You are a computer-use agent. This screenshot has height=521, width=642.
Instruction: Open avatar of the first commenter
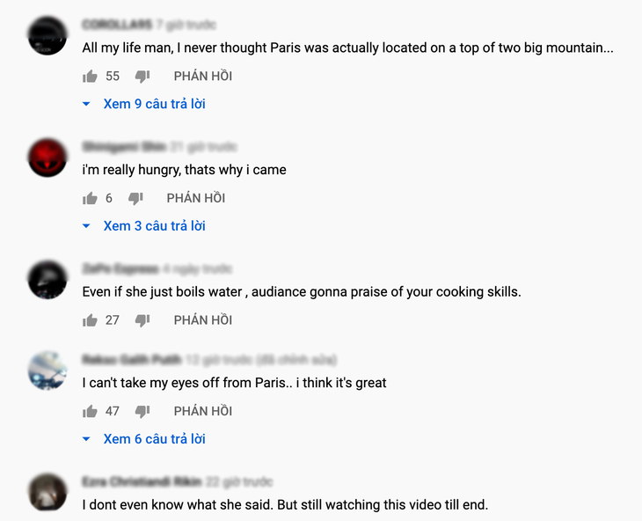[x=47, y=36]
